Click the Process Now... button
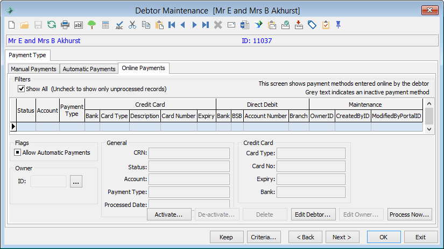The width and height of the screenshot is (444, 249). (410, 215)
